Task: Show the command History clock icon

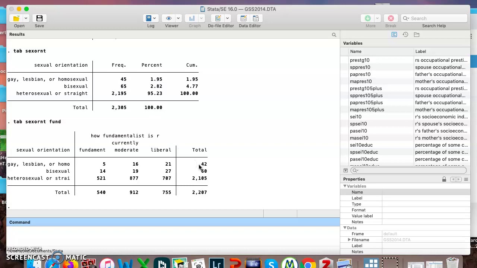Action: tap(405, 35)
